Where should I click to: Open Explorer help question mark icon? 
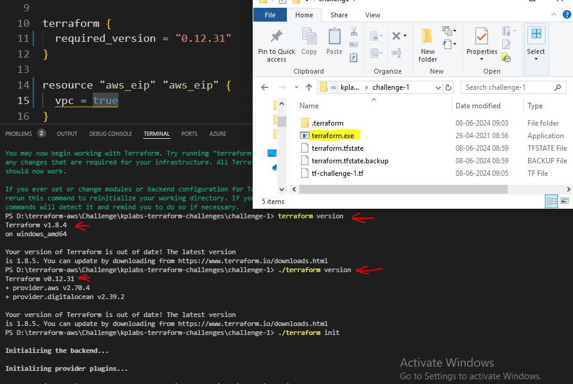coord(566,15)
